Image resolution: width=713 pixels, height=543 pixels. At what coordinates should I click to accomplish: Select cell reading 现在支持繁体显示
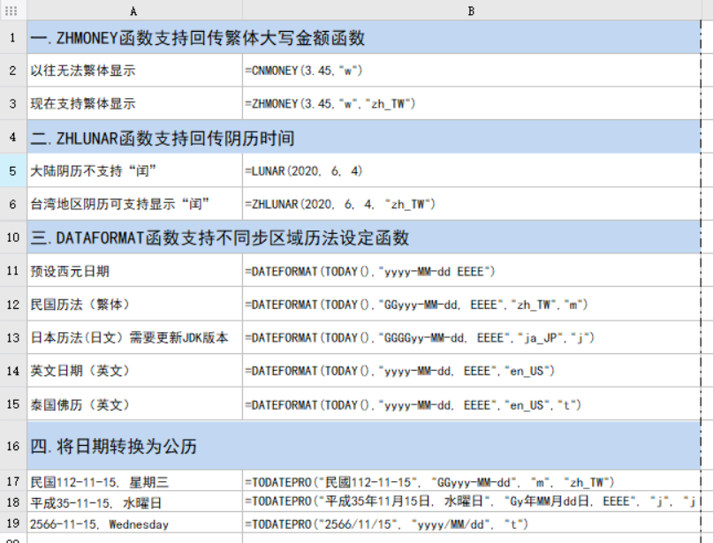point(106,104)
